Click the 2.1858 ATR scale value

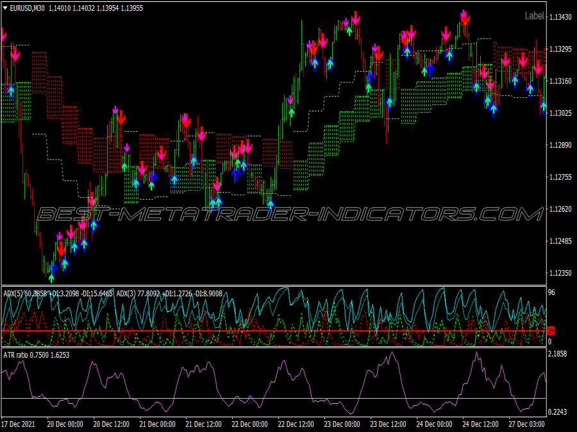click(x=557, y=354)
